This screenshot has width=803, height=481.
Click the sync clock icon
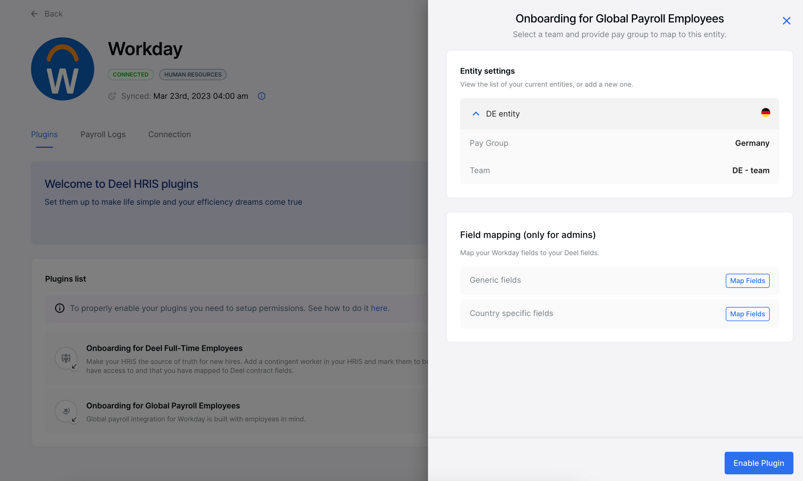coord(112,96)
